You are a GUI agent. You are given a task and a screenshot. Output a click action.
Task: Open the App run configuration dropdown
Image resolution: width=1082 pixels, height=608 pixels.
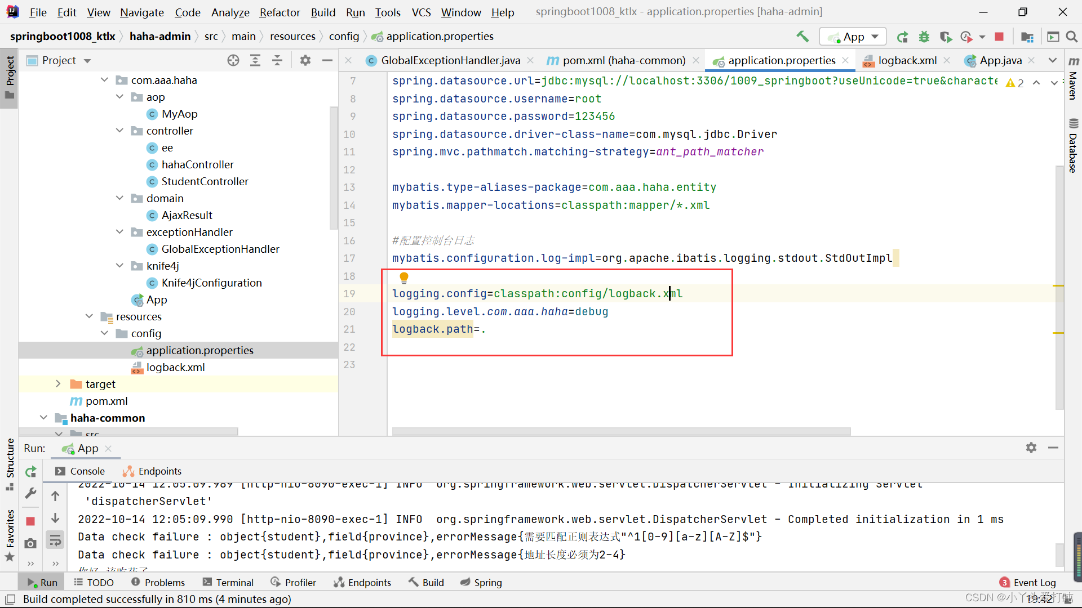pyautogui.click(x=853, y=37)
